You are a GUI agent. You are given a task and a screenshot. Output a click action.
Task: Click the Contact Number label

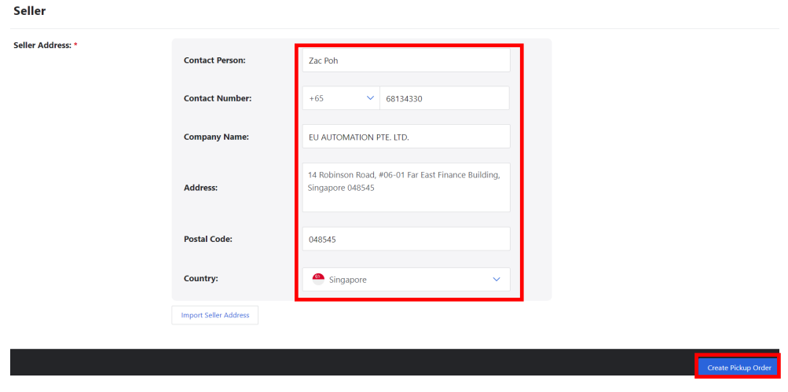(218, 98)
